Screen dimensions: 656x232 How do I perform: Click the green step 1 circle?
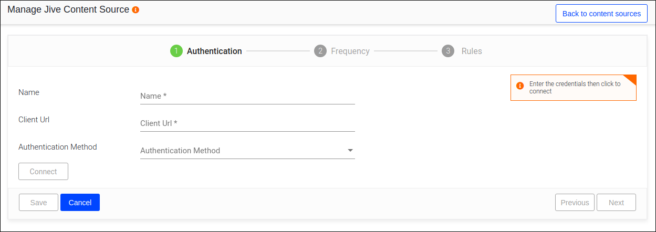pyautogui.click(x=176, y=51)
